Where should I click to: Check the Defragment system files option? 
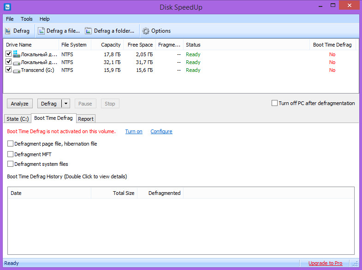[10, 164]
